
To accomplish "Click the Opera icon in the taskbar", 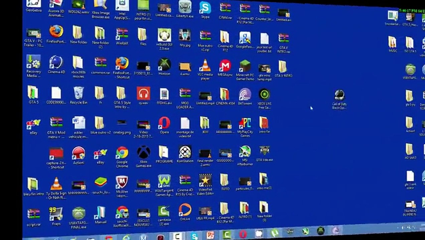I will point(243,234).
